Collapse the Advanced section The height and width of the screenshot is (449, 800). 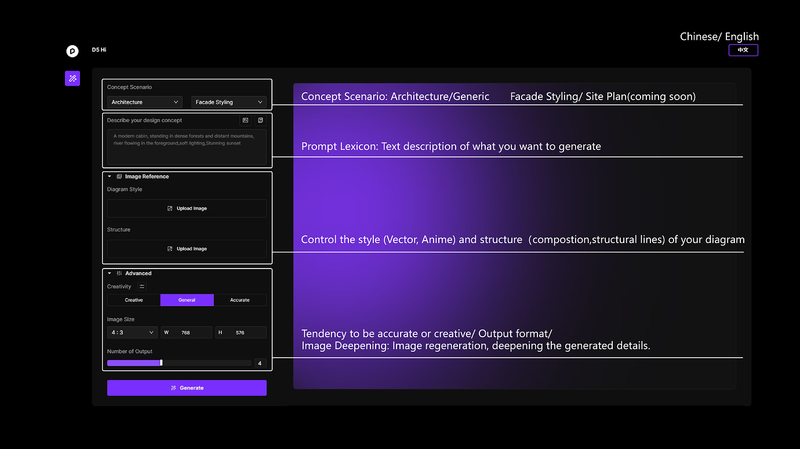(x=109, y=273)
